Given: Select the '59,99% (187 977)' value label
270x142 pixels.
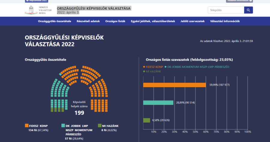Looking at the screenshot, I should 219,85.
